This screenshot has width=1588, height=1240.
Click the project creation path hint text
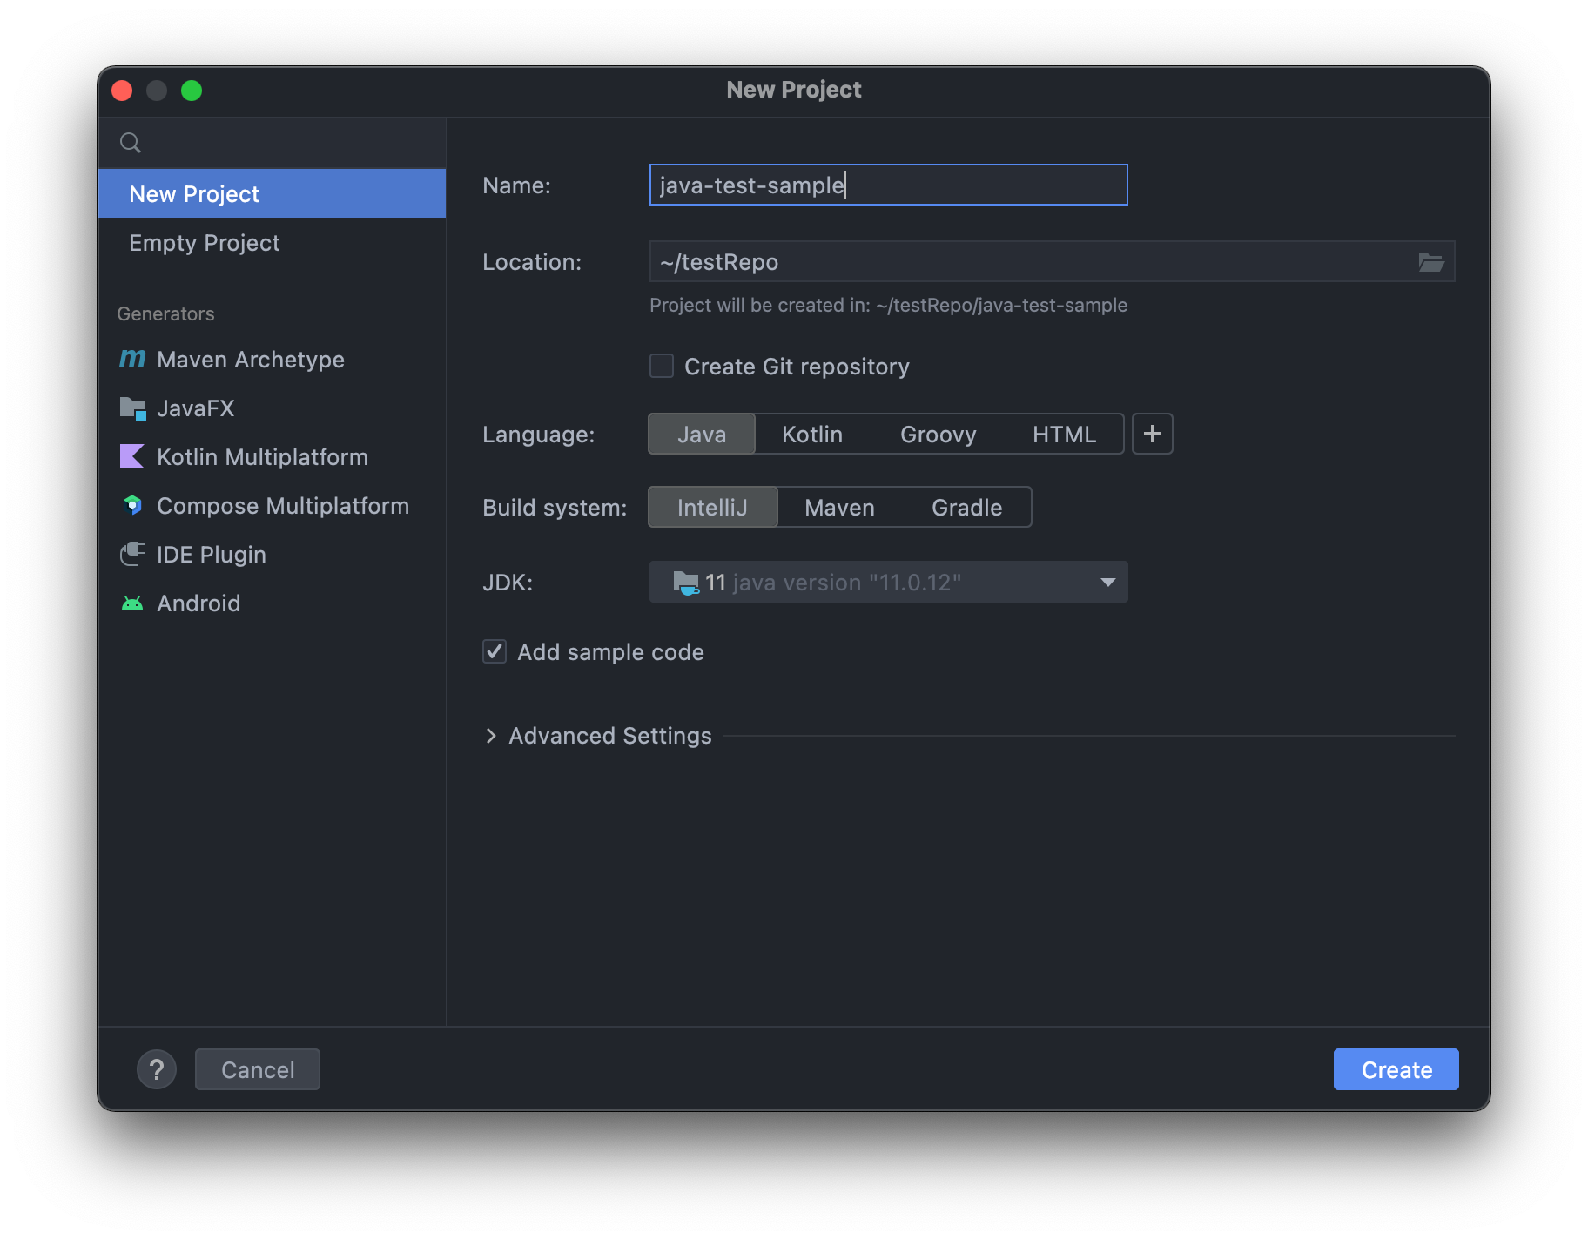click(x=888, y=305)
